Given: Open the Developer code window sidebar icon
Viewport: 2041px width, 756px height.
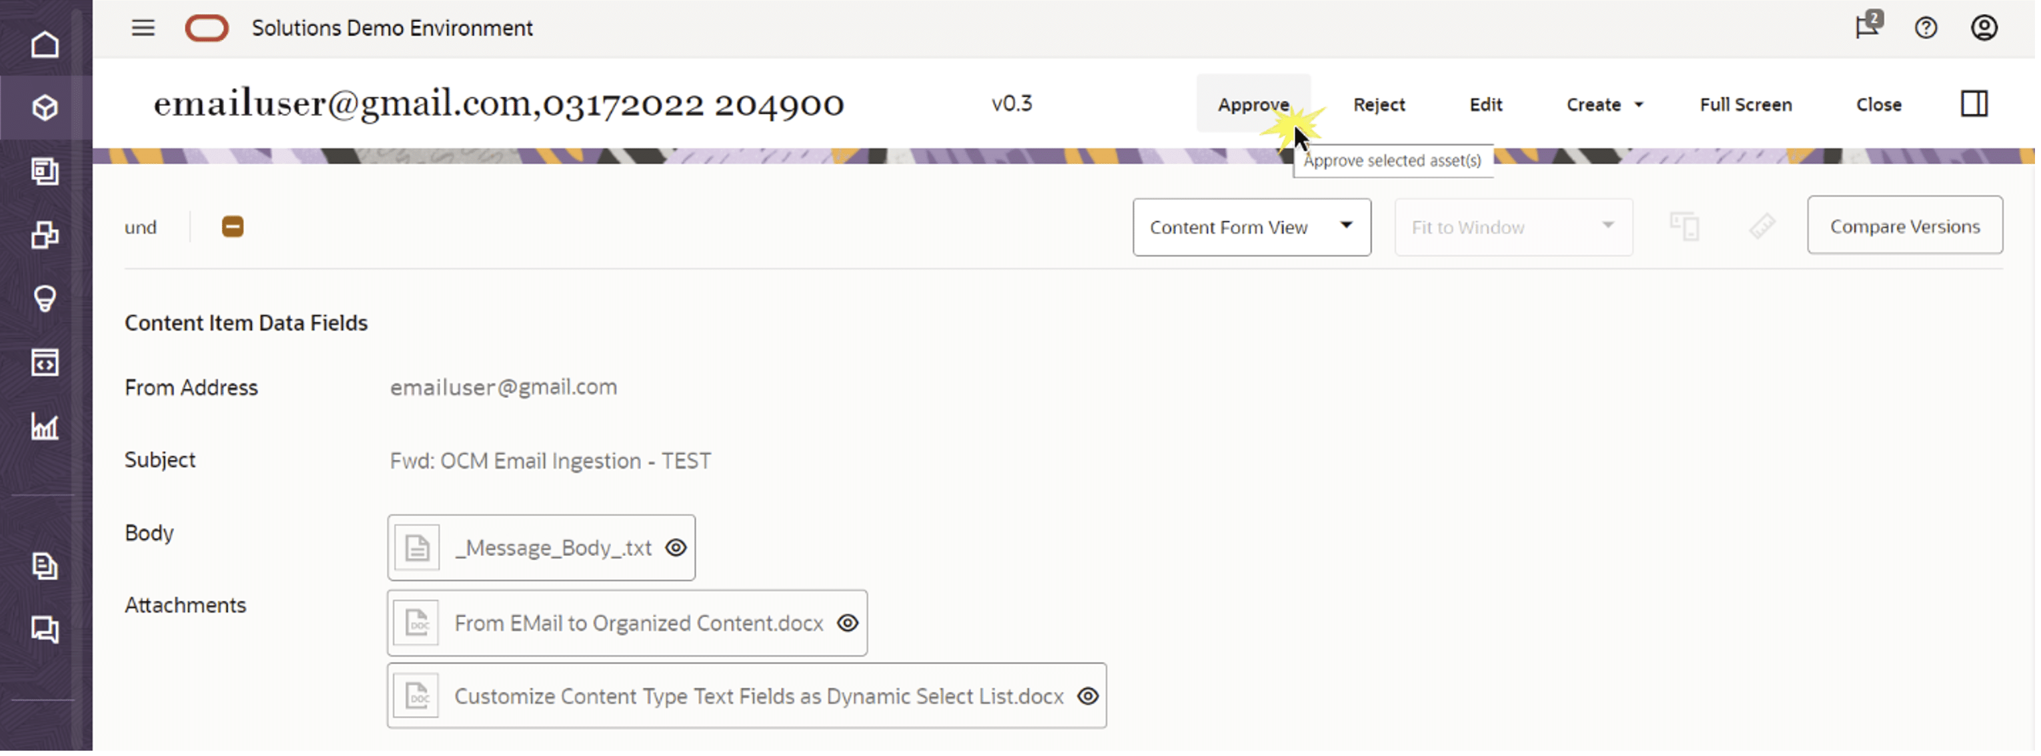Looking at the screenshot, I should [45, 363].
